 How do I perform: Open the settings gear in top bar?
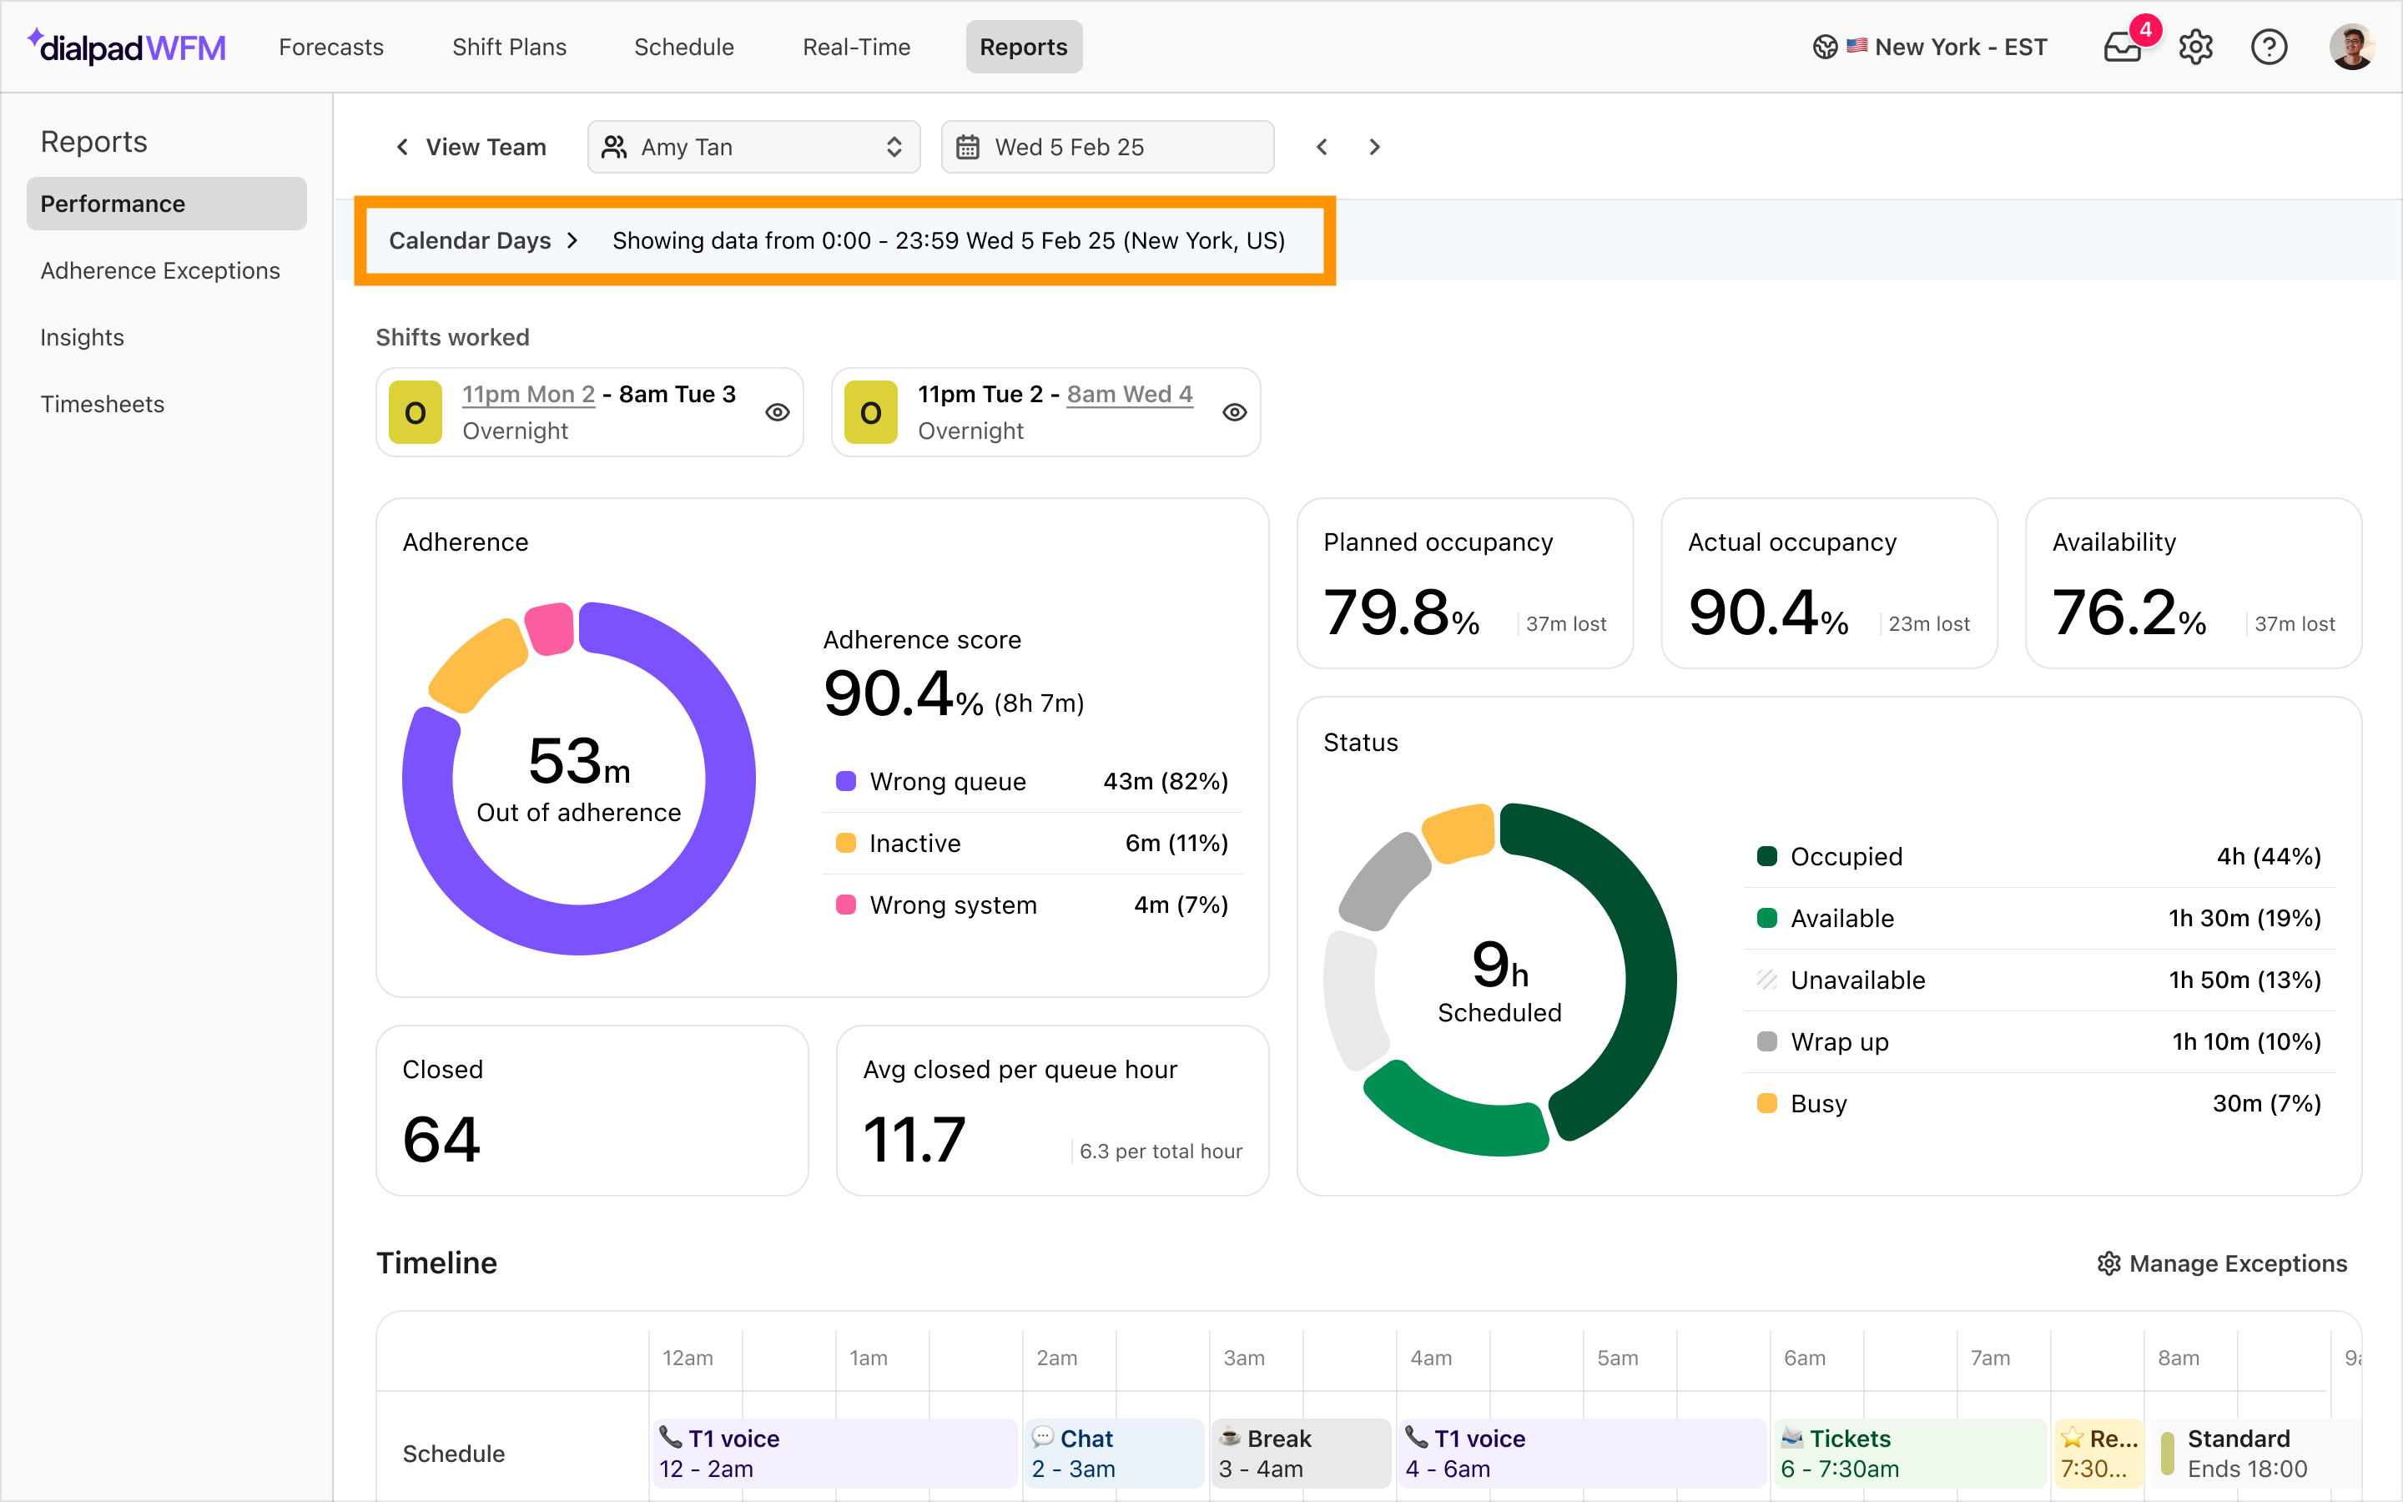click(x=2195, y=47)
